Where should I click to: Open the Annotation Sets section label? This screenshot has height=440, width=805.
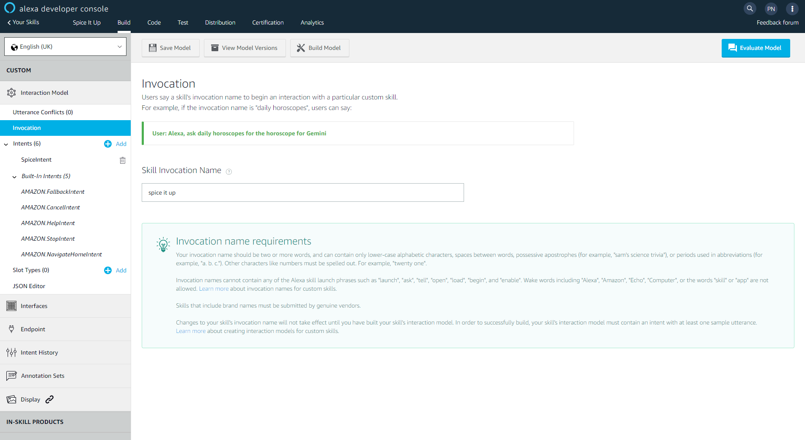(x=43, y=376)
